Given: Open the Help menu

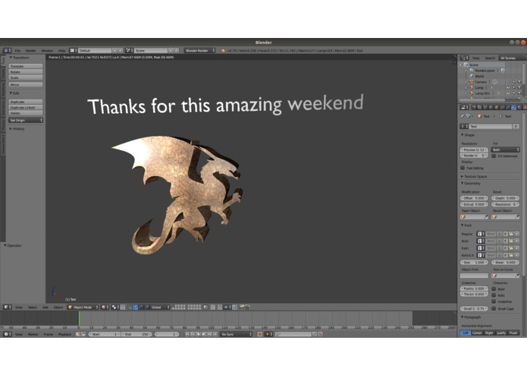Looking at the screenshot, I should coord(62,50).
